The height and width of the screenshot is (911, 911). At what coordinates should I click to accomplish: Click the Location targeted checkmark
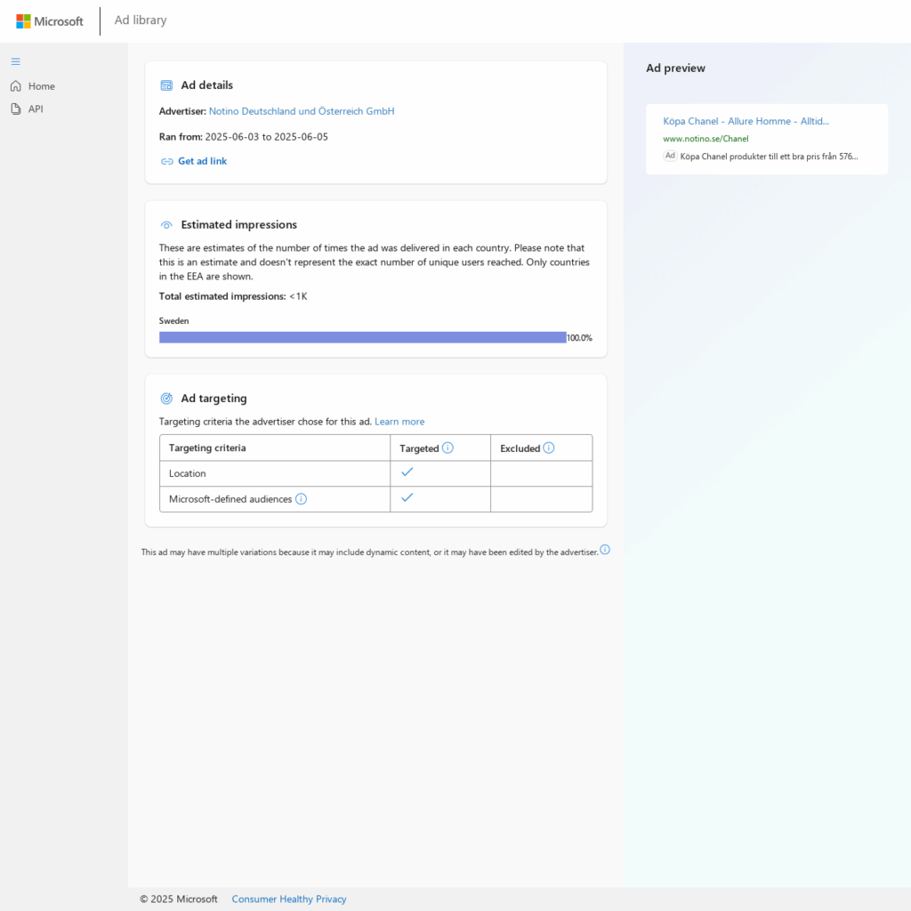[407, 472]
